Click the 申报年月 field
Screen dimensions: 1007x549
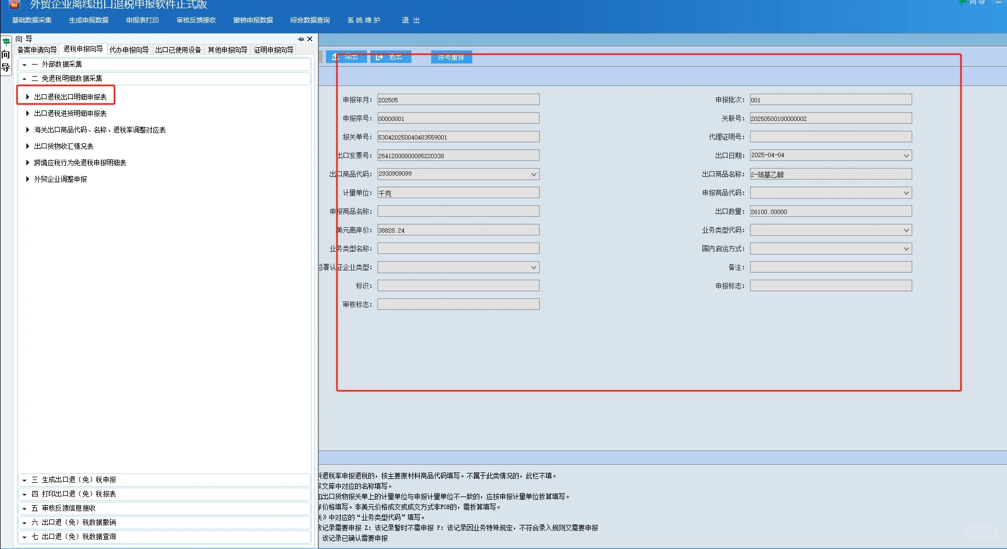(458, 100)
